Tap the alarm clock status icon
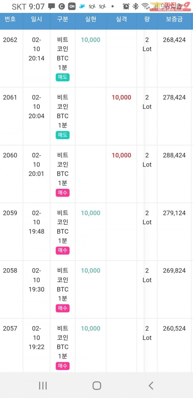 pyautogui.click(x=126, y=6)
